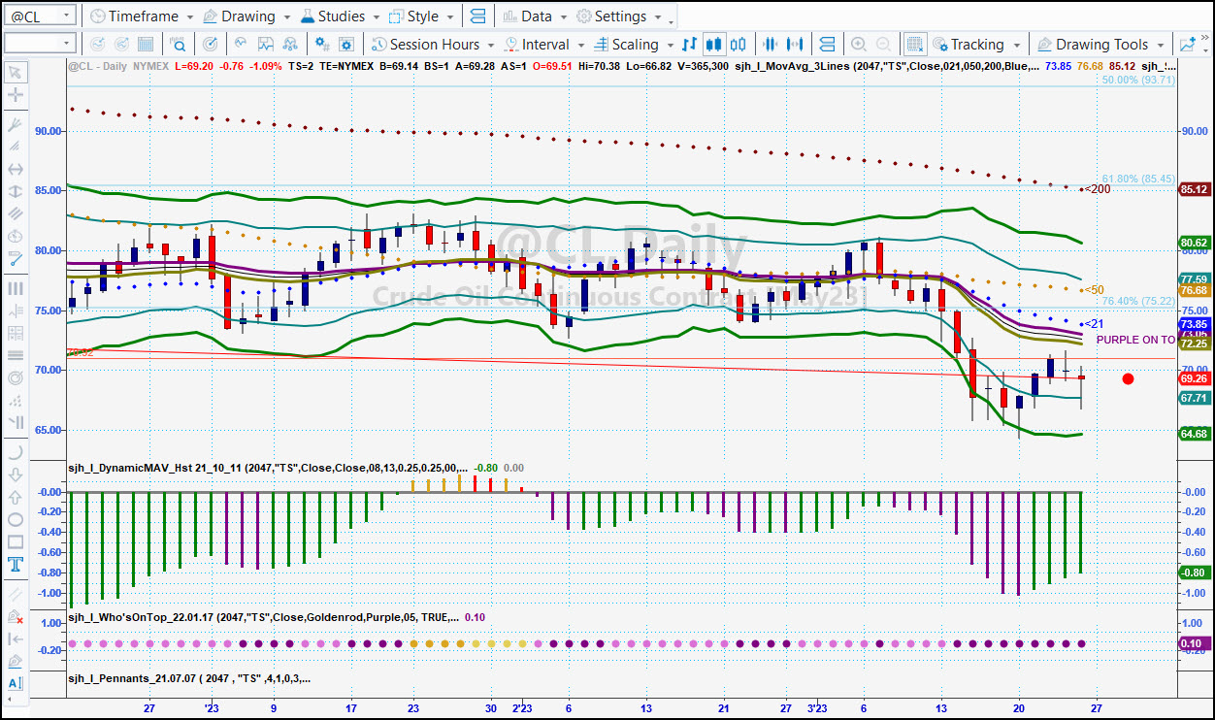Click the 85.12 price tag on axis

coord(1194,190)
